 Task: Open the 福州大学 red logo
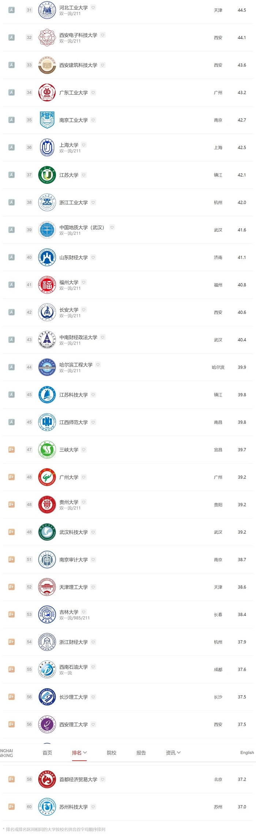click(47, 285)
